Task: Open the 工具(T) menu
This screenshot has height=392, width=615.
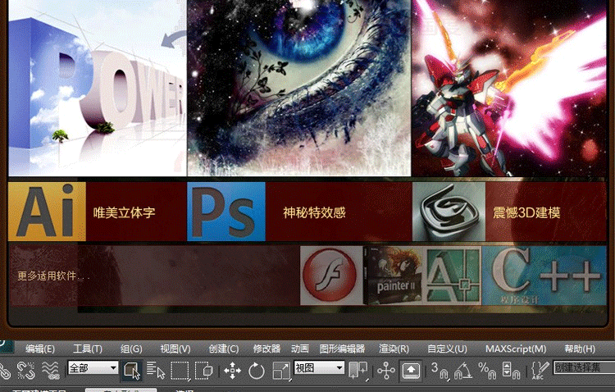Action: pos(88,349)
